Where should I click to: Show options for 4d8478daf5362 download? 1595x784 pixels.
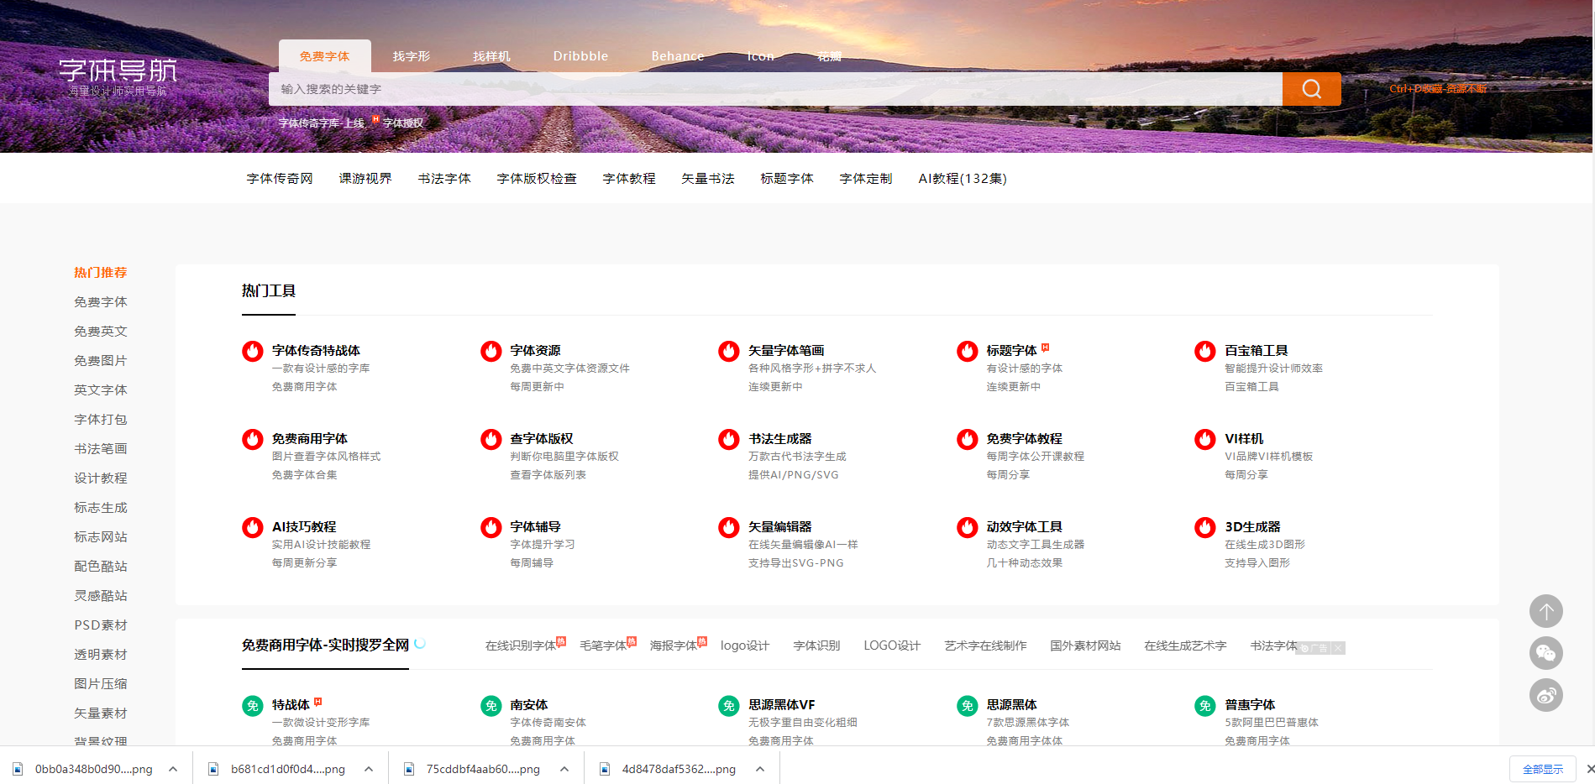pos(760,769)
